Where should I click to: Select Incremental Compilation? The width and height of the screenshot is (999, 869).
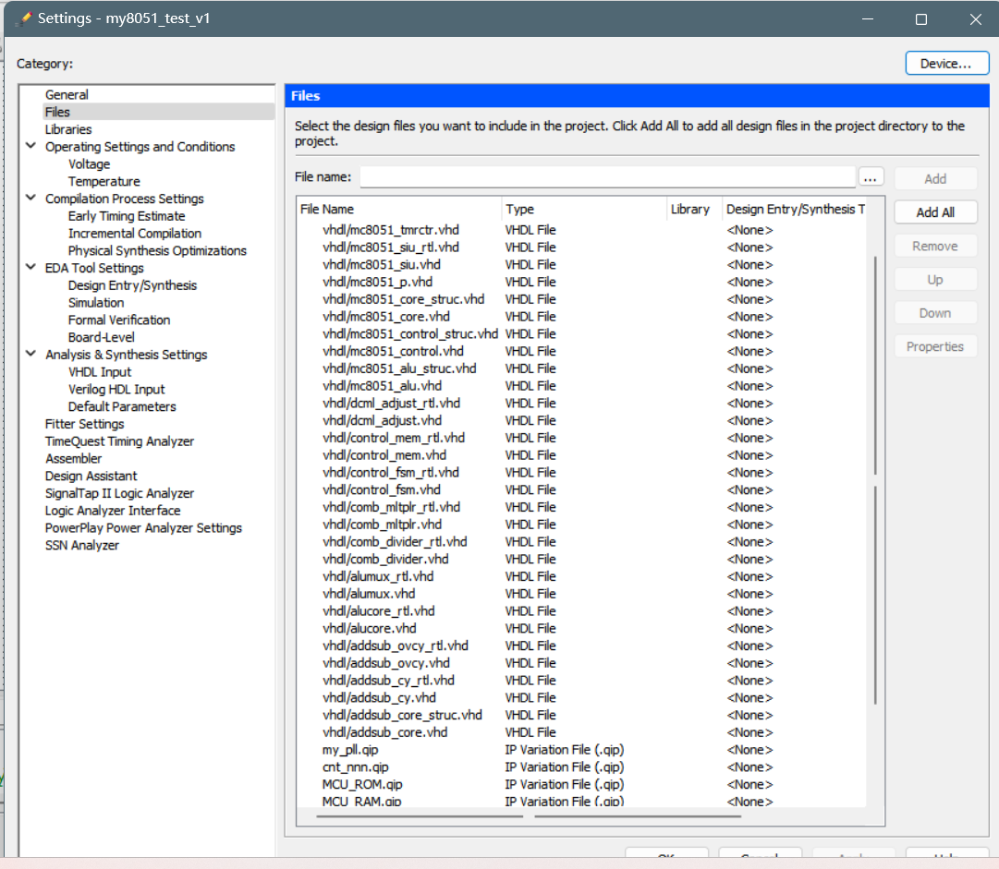(x=134, y=234)
